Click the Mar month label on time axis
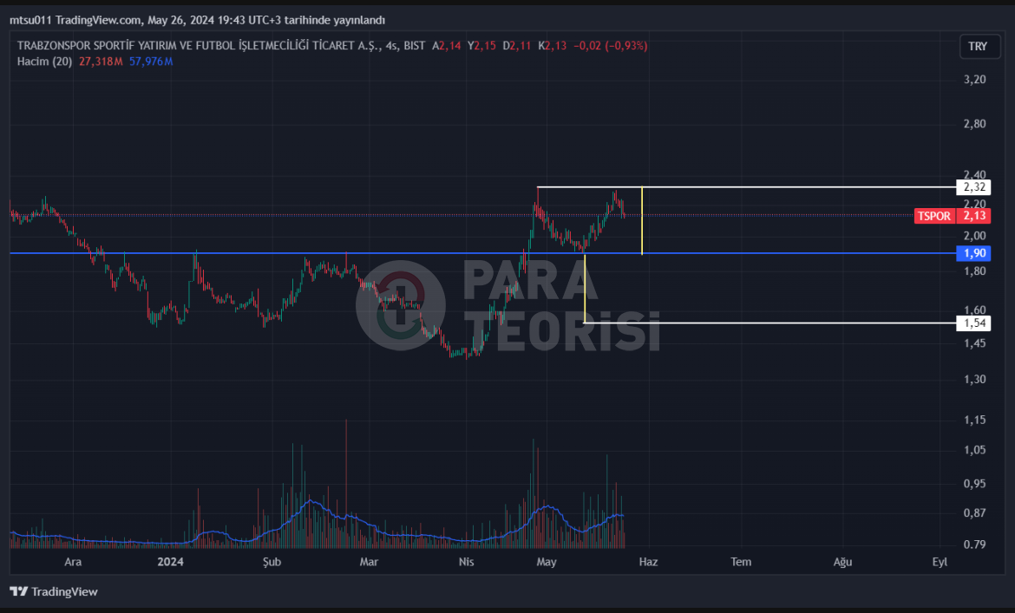 (x=369, y=562)
